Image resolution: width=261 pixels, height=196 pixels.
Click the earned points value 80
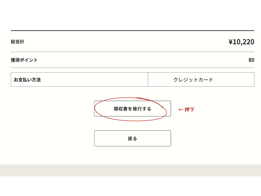pos(251,60)
